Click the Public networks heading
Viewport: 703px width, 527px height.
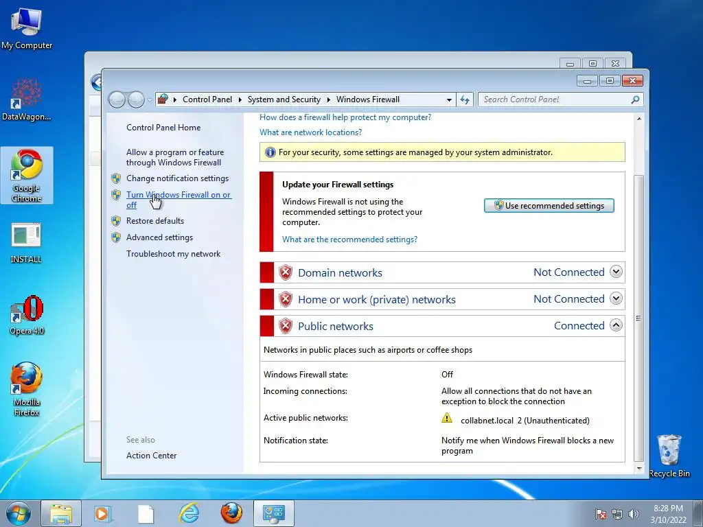pos(335,327)
